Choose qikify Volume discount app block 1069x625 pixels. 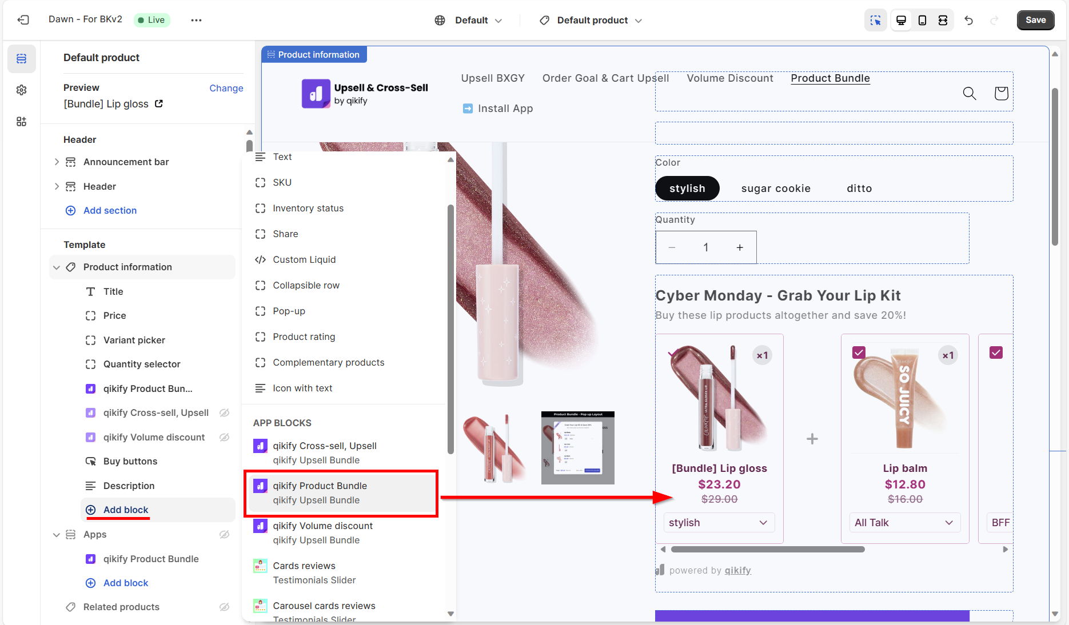pos(344,532)
